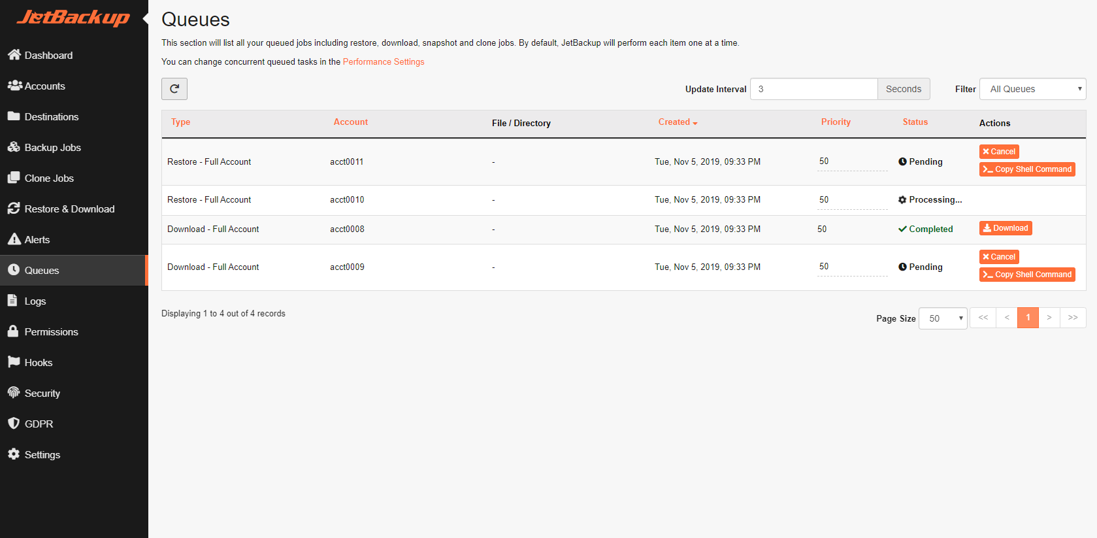Cancel the acct0009 download job
1097x538 pixels.
pyautogui.click(x=999, y=257)
